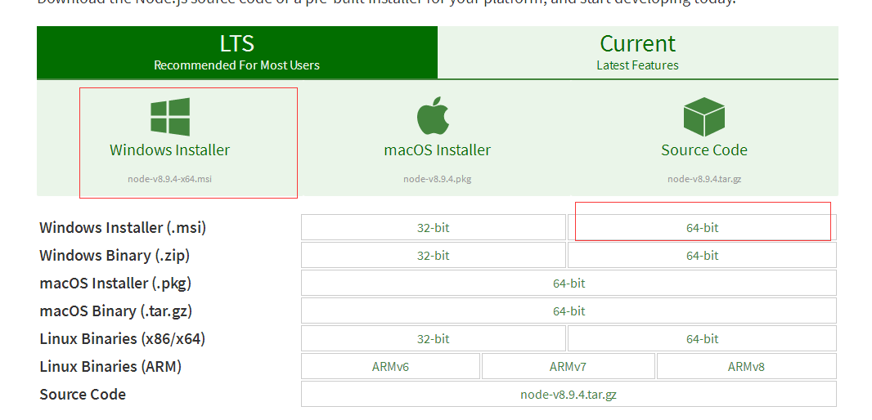Download node-v8.9.4.pkg under macOS Installer

[x=437, y=179]
